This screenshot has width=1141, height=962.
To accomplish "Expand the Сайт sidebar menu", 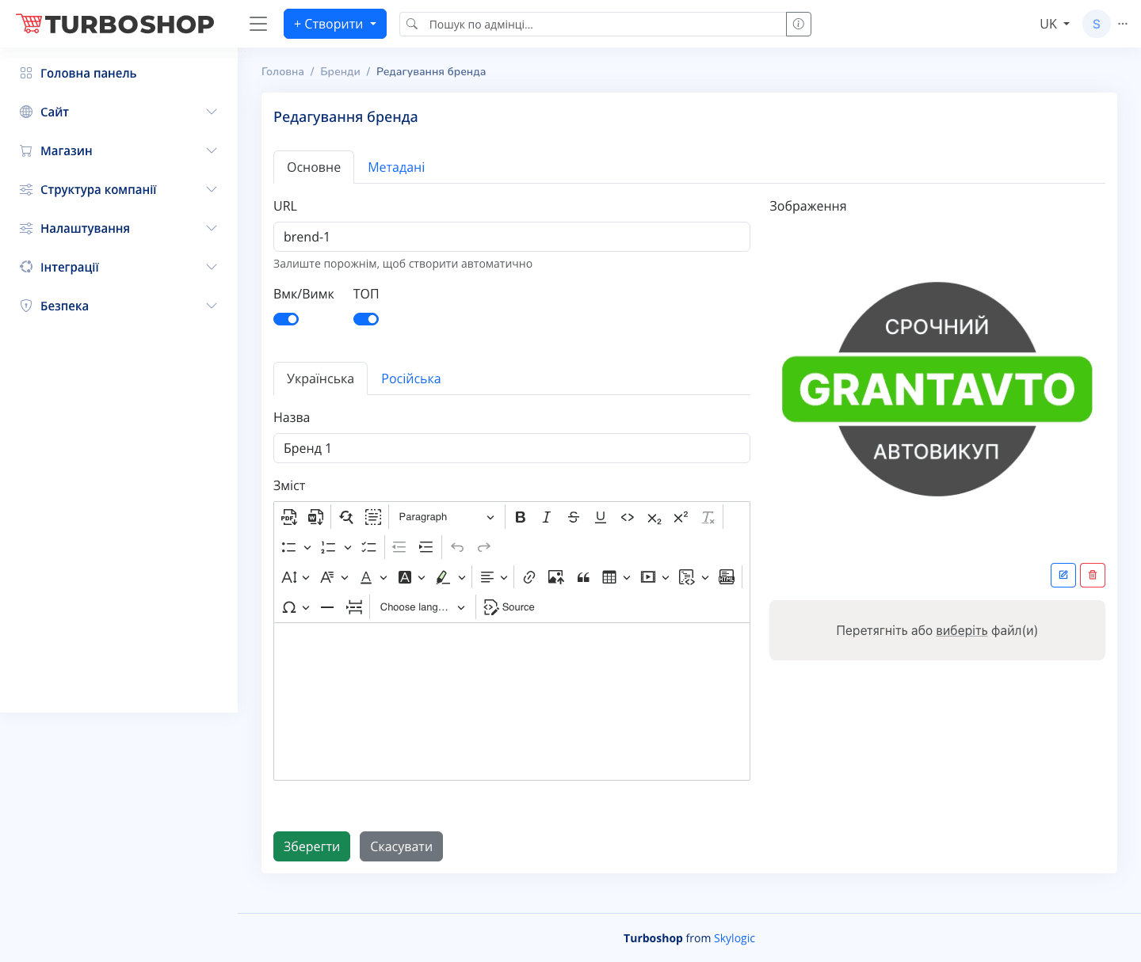I will [x=119, y=112].
